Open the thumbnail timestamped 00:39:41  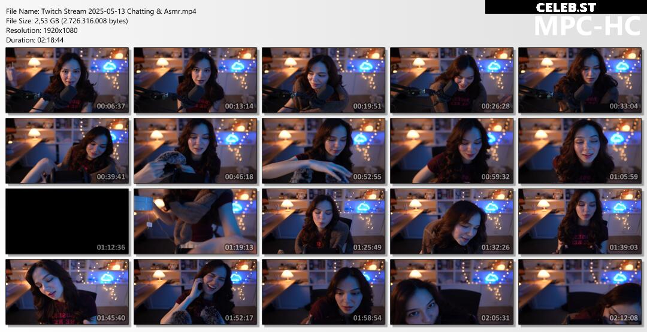pos(67,151)
